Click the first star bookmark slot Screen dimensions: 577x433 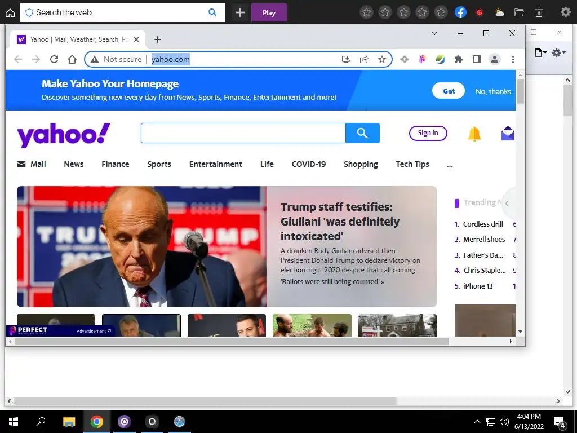(366, 12)
